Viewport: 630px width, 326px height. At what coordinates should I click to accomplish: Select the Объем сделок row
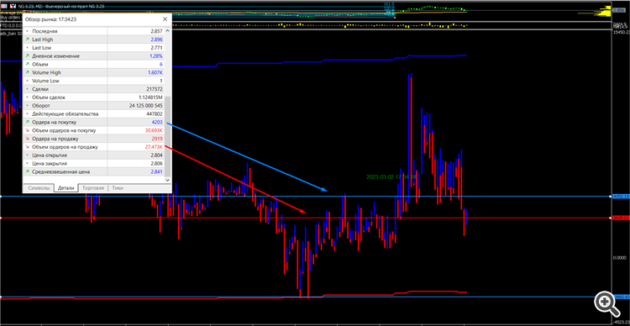point(94,97)
